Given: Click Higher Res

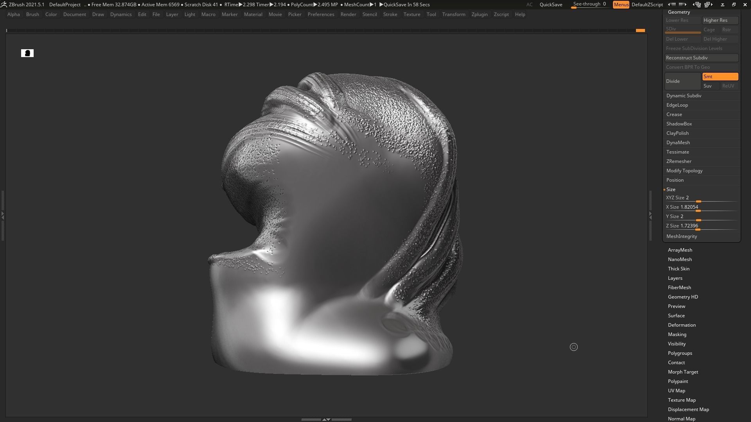Looking at the screenshot, I should (x=720, y=20).
